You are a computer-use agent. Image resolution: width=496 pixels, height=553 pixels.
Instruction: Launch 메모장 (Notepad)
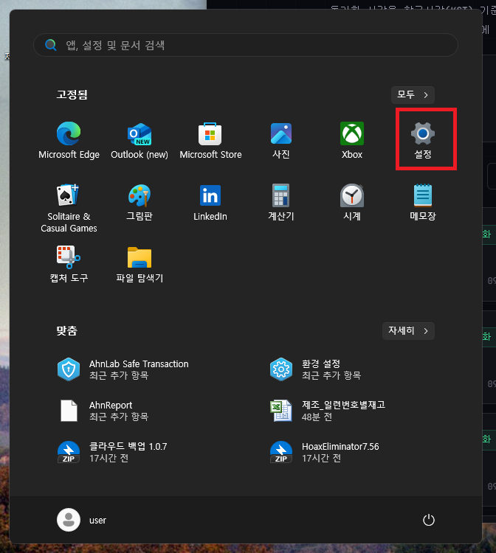tap(423, 202)
